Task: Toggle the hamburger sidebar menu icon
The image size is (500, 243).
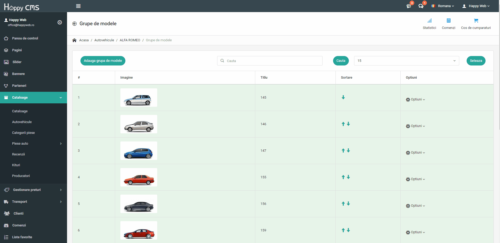Action: [x=78, y=6]
